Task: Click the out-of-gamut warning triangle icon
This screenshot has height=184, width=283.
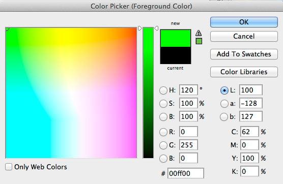Action: (199, 33)
